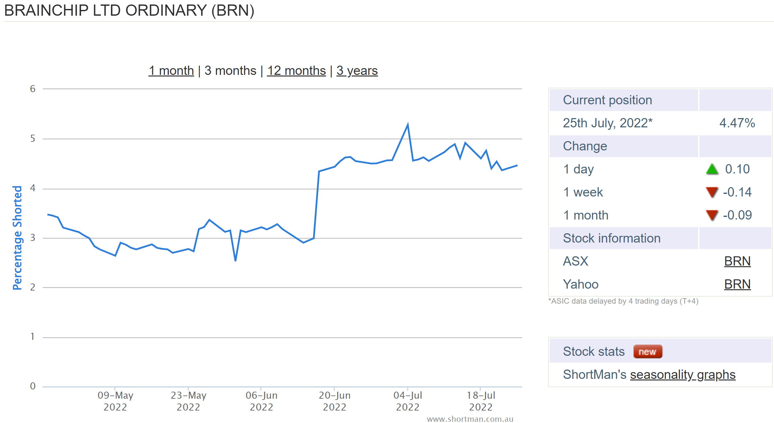Click the red down arrow for 1 month change
This screenshot has width=774, height=423.
pyautogui.click(x=712, y=215)
